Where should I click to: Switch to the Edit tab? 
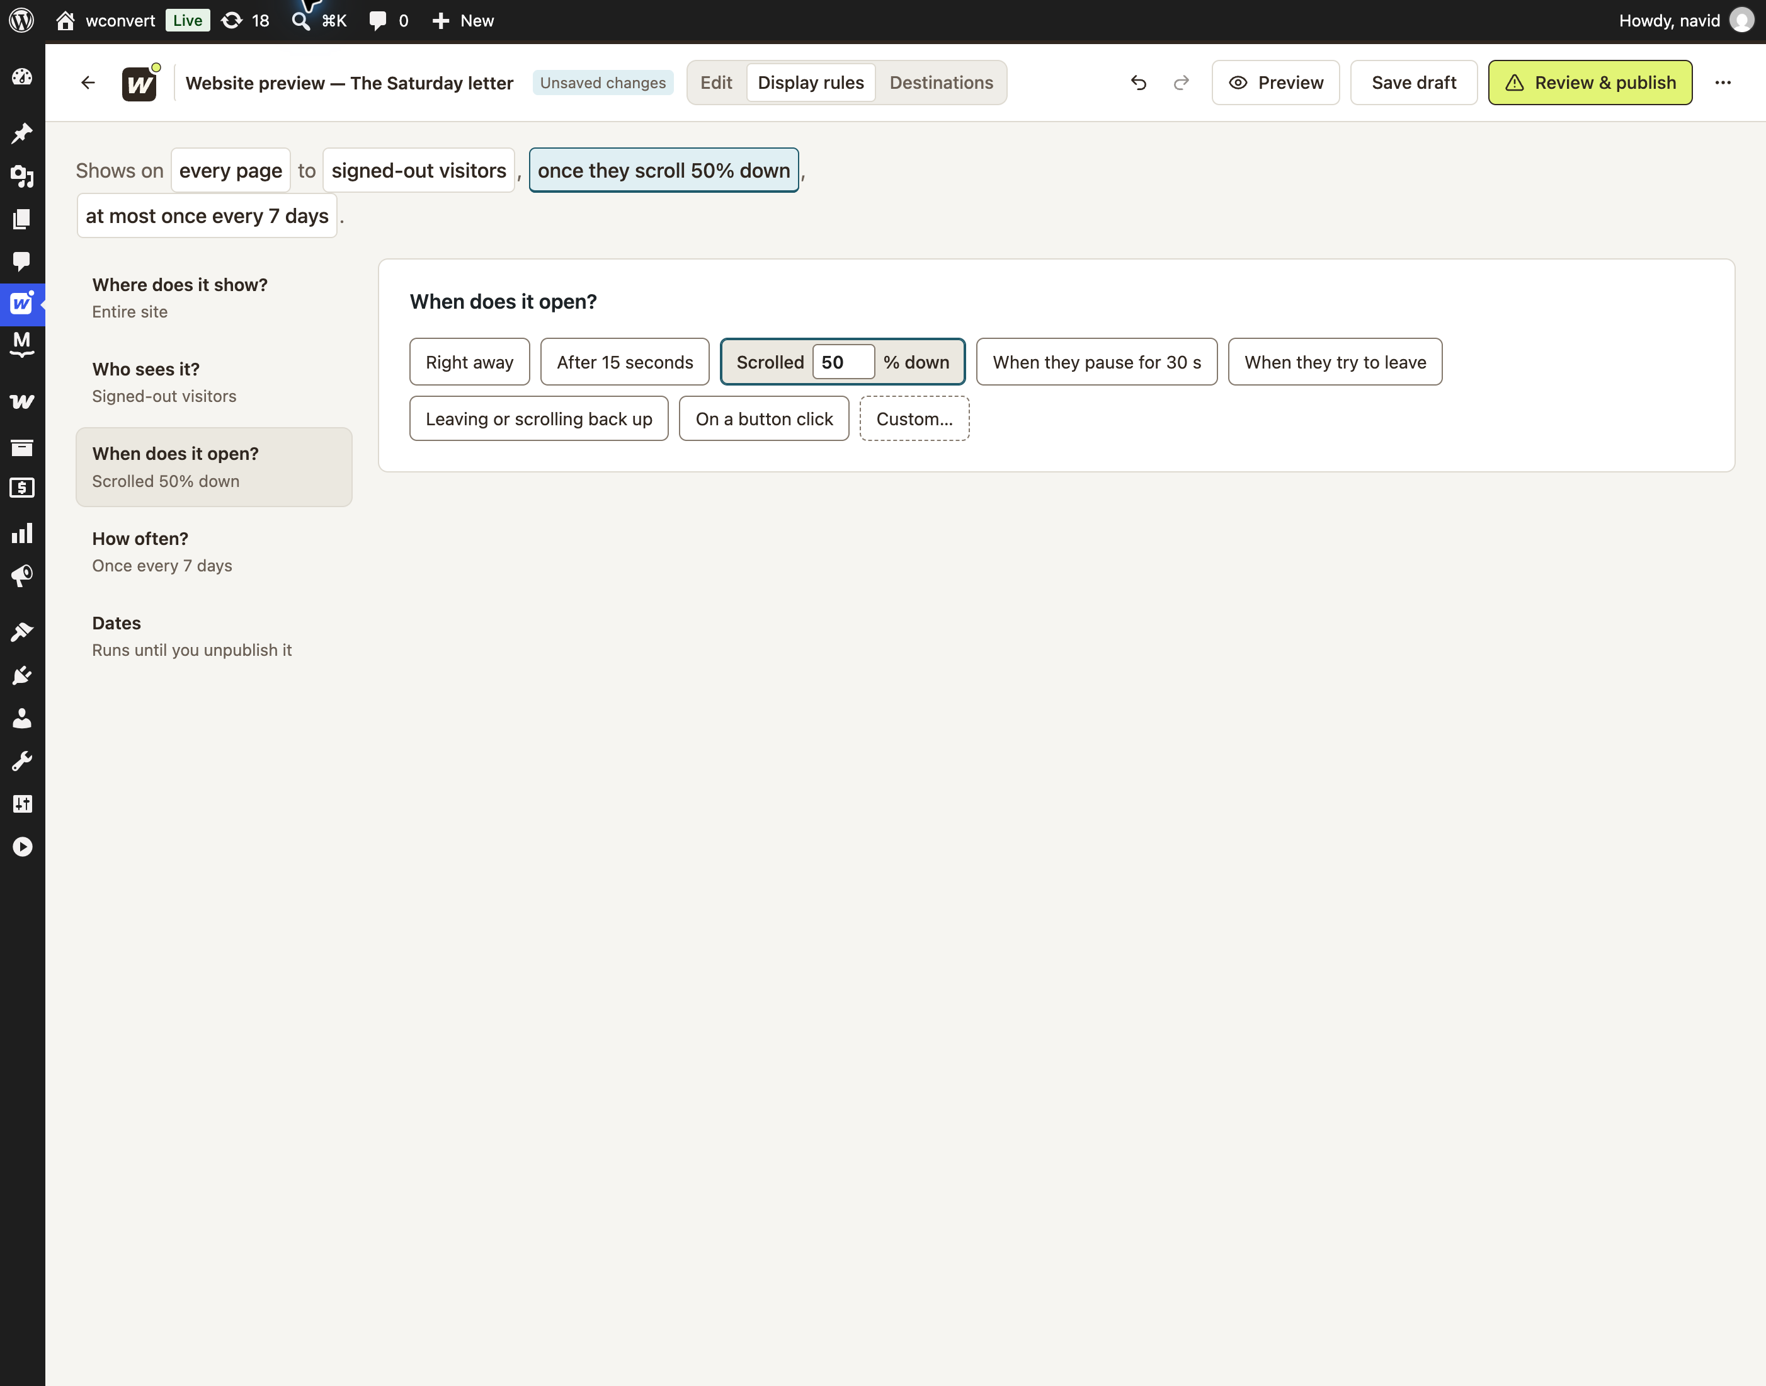(x=716, y=83)
